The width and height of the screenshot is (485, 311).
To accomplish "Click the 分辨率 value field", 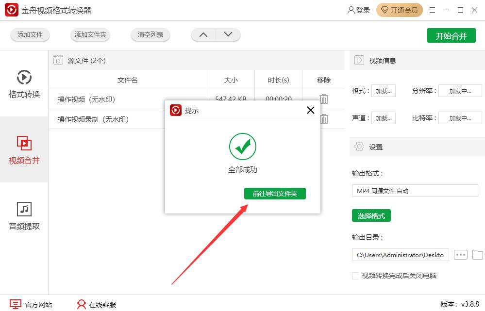I will tap(460, 91).
